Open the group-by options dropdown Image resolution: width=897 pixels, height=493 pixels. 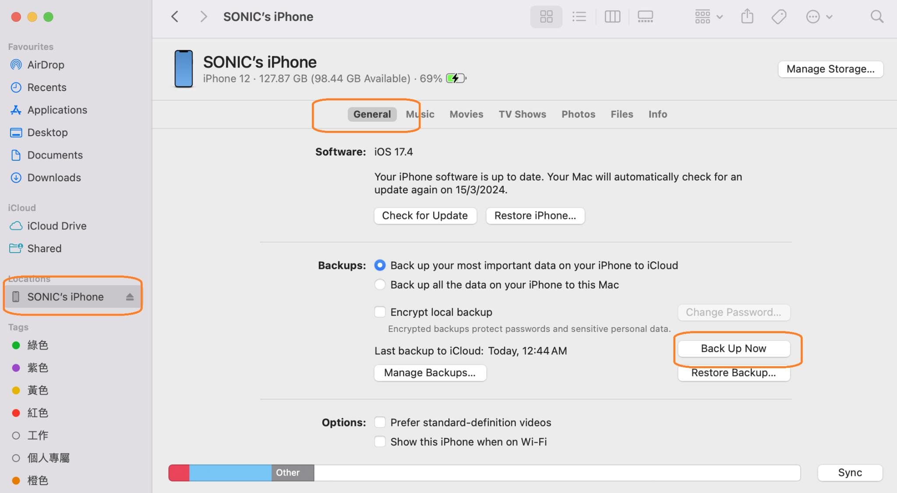(x=708, y=17)
